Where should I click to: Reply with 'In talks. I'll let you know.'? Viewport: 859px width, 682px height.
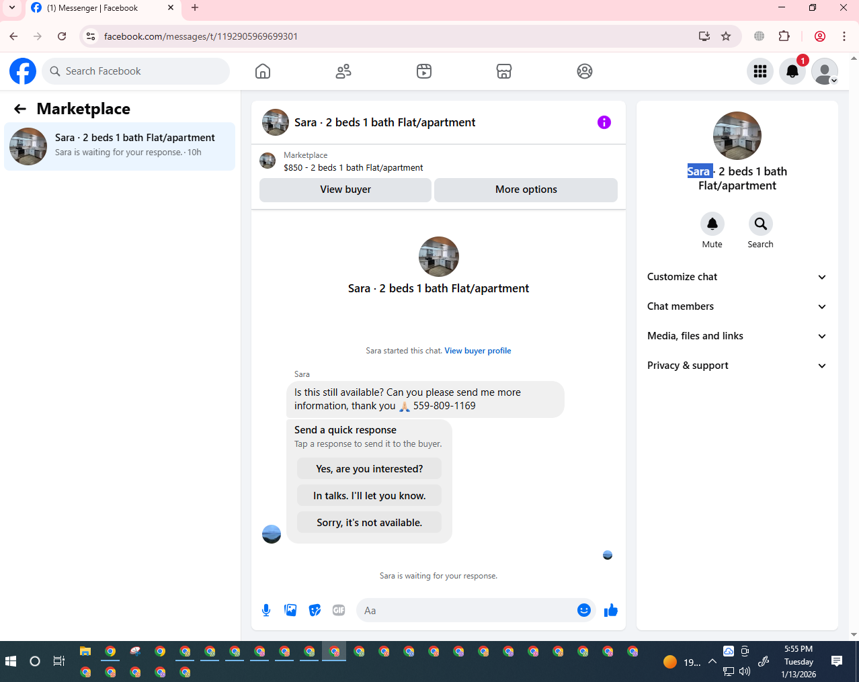pos(370,496)
